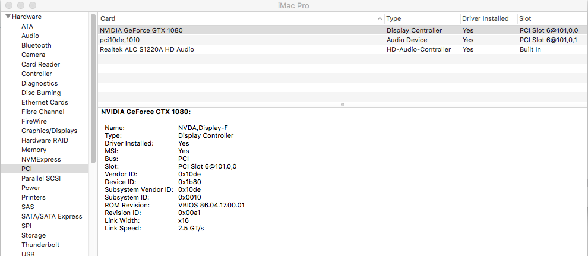Click PCI Slot 6@101,0,0 in details
This screenshot has width=588, height=256.
click(207, 166)
